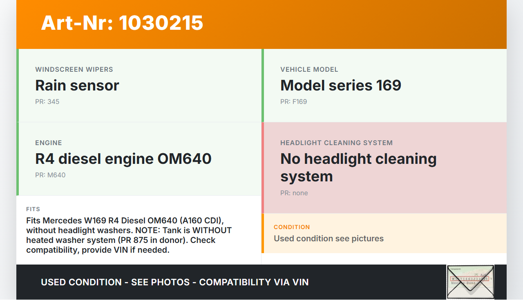Click the No headlight cleaning system title
Screen dimensions: 523x300
coord(358,167)
